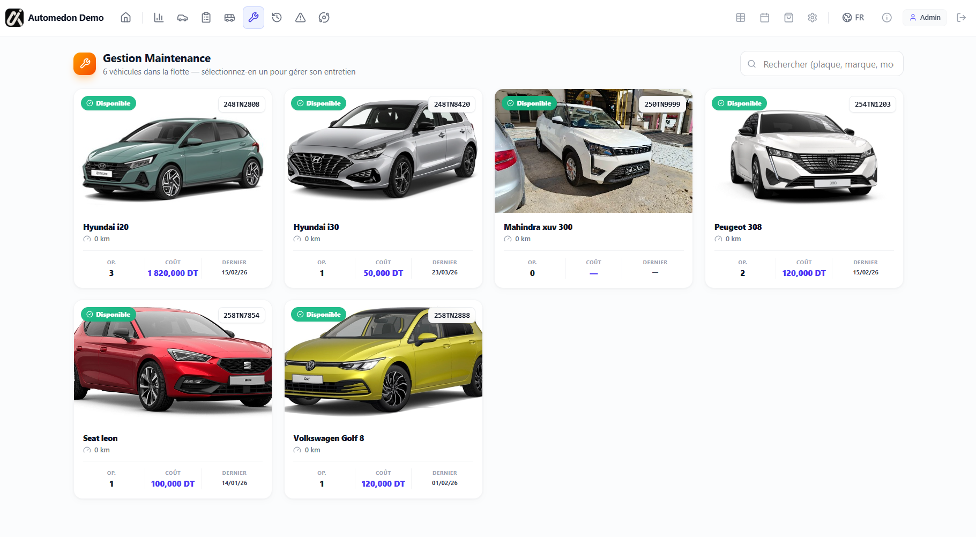Image resolution: width=976 pixels, height=537 pixels.
Task: Click last date 14/01/26
Action: tap(234, 483)
